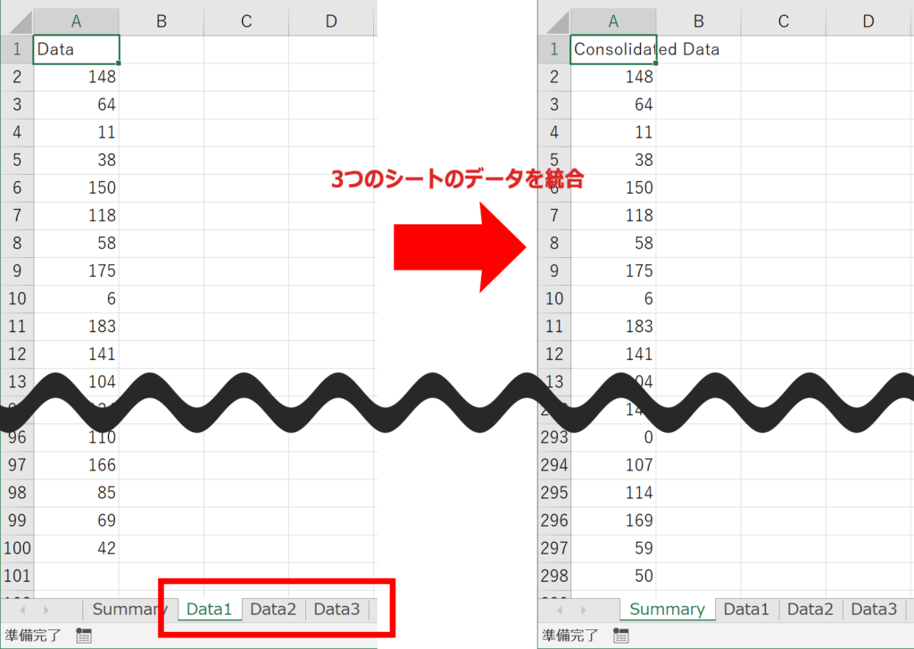Select the cell containing 'Consolidated Data'

click(x=614, y=49)
